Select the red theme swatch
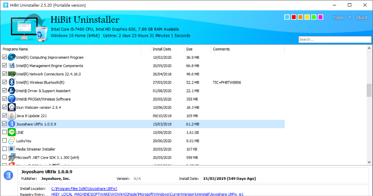The width and height of the screenshot is (373, 196). coord(293,17)
